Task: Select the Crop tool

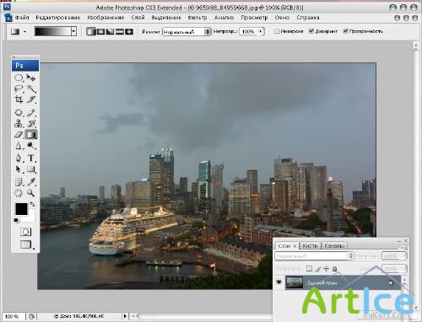Action: tap(19, 99)
